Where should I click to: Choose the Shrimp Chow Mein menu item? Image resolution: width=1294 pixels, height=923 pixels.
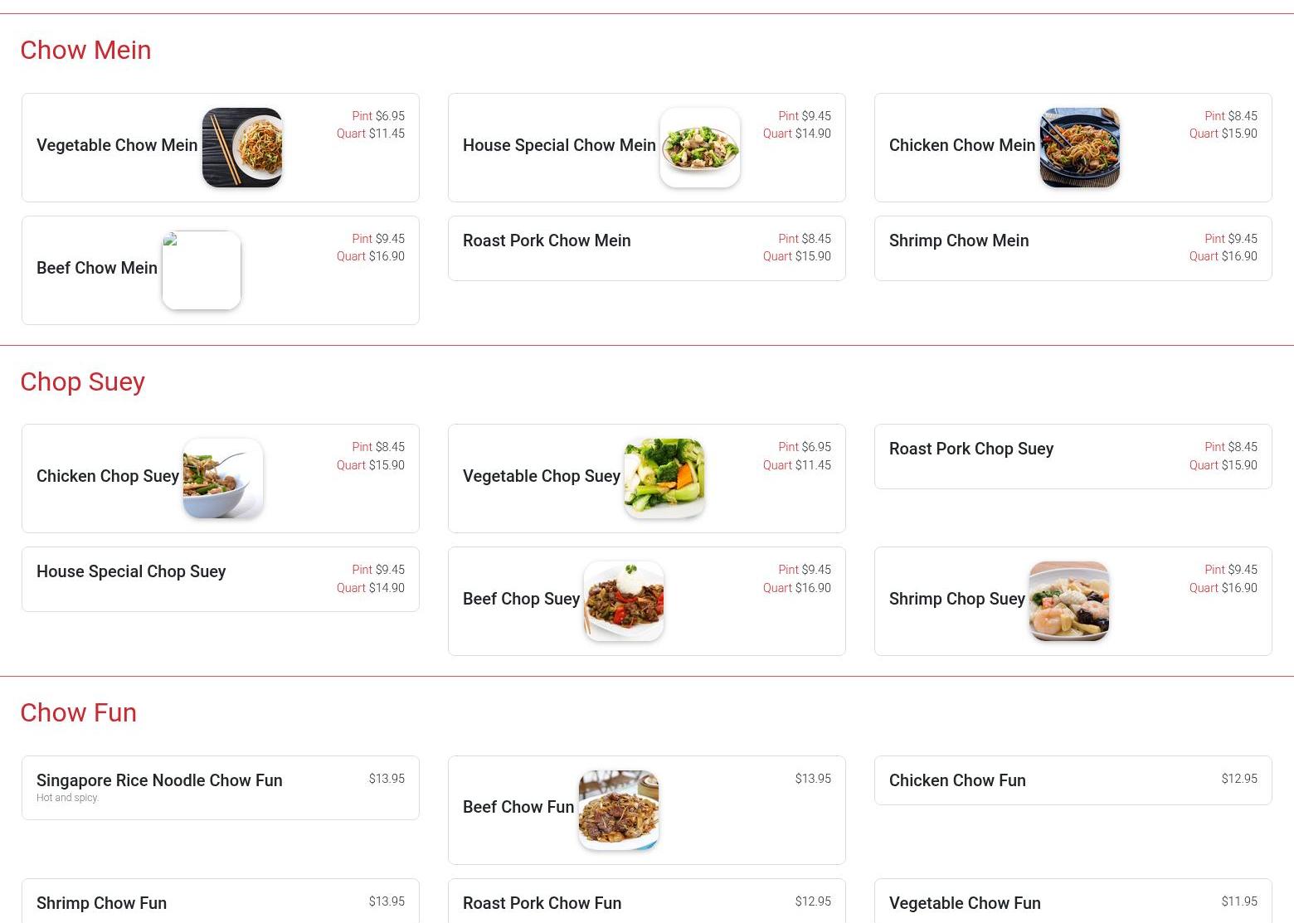(1073, 249)
